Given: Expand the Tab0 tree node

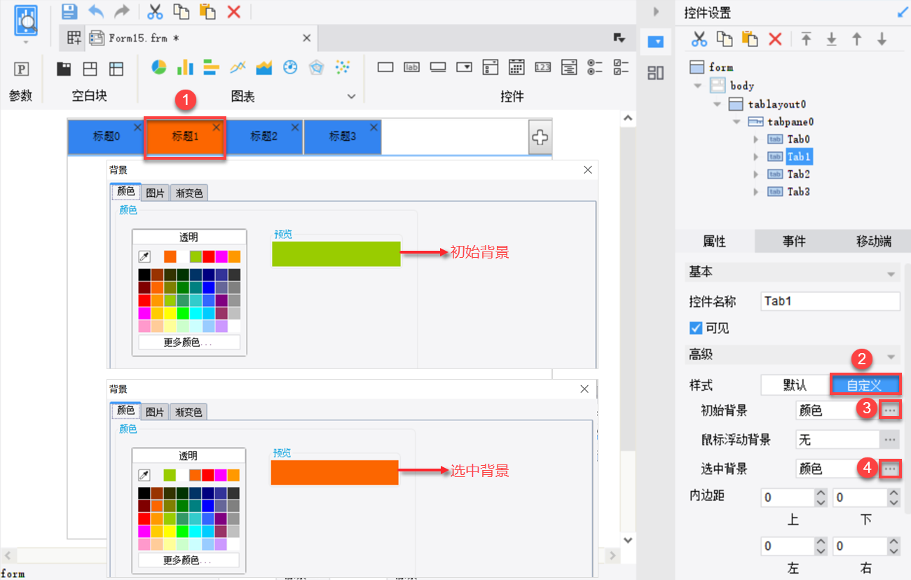Looking at the screenshot, I should click(755, 139).
